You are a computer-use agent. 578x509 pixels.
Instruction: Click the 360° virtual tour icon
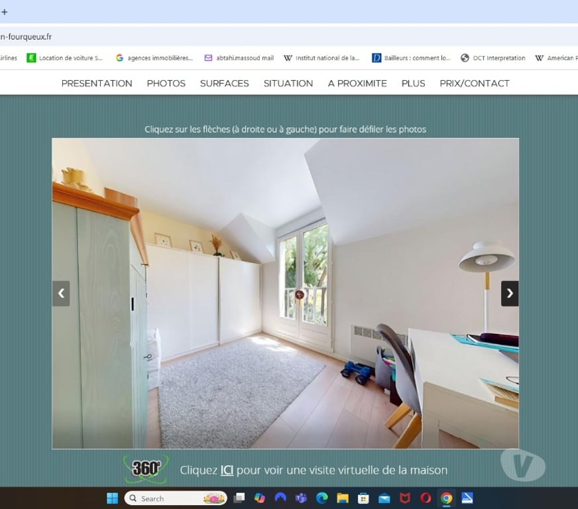point(146,469)
